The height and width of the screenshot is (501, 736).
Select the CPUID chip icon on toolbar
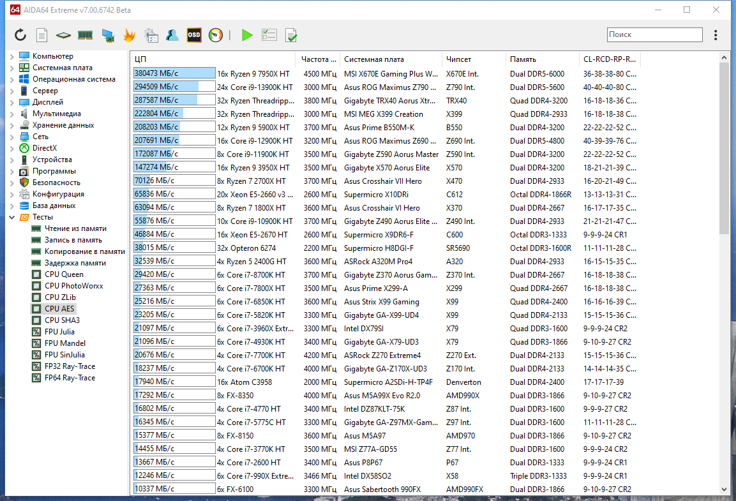[x=63, y=35]
